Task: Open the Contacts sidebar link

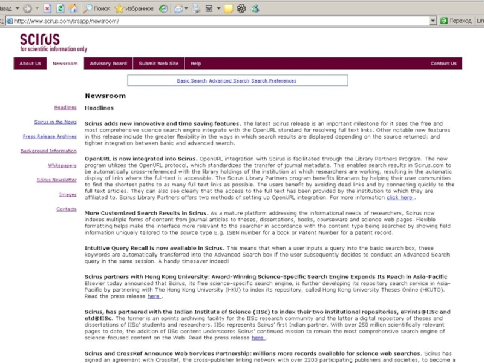Action: click(x=67, y=209)
